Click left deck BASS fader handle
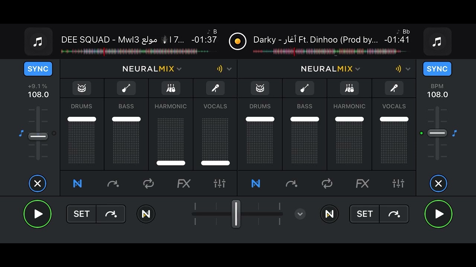476x267 pixels. coord(126,119)
